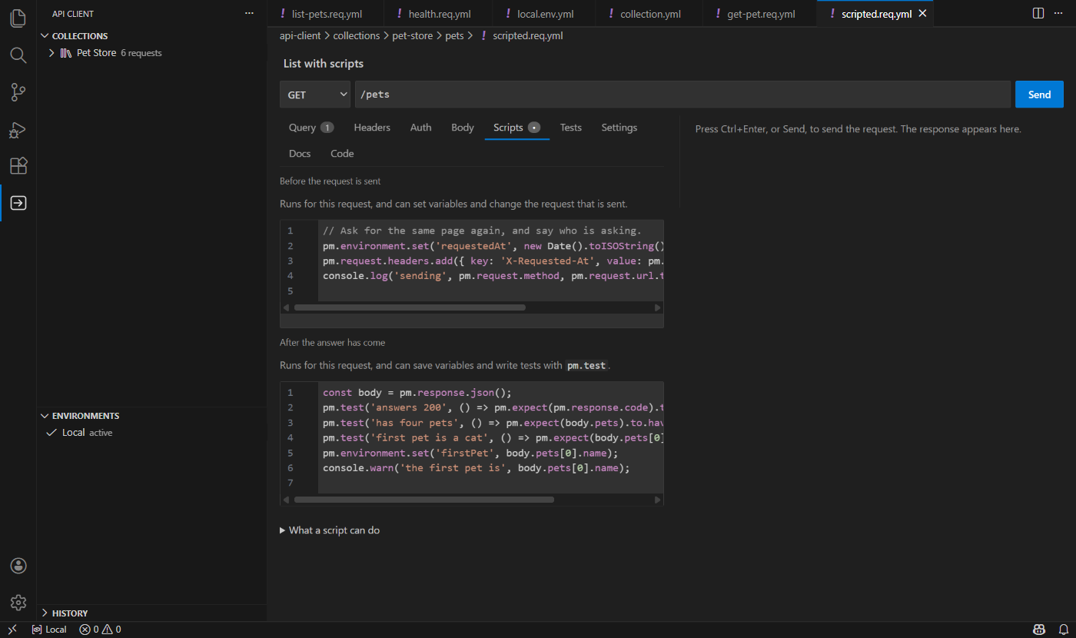This screenshot has width=1076, height=638.
Task: Select the API Client icon in the activity bar
Action: click(x=18, y=203)
